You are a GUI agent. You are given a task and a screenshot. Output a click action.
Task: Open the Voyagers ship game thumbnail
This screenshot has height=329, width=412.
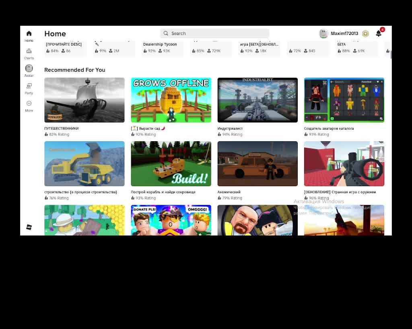pos(84,100)
